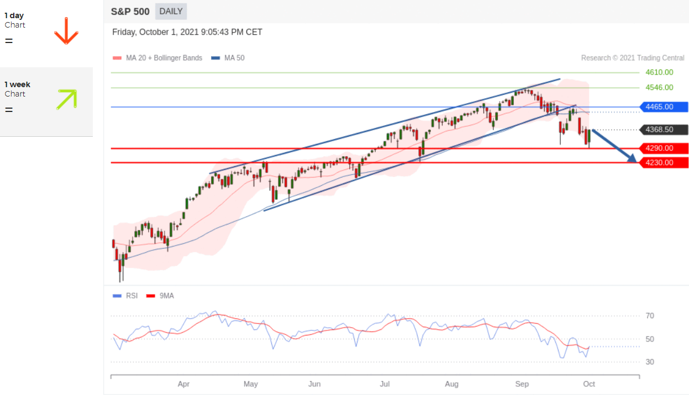
Task: Click the RSI 30 level label
Action: click(650, 362)
